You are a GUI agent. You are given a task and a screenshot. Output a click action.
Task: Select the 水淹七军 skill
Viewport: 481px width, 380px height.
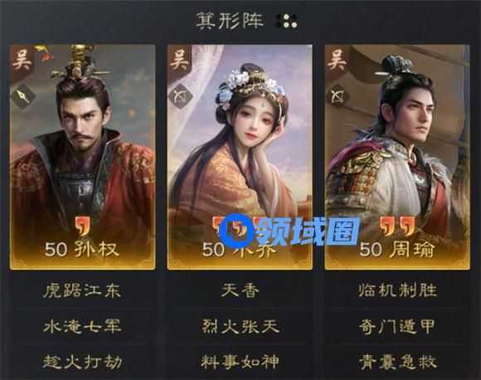coord(82,326)
